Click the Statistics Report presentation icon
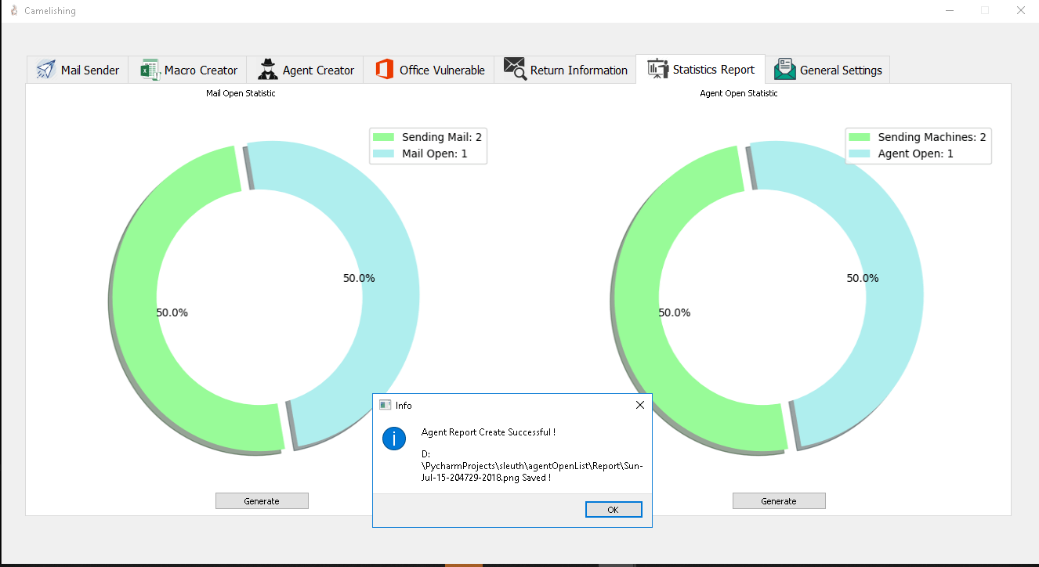 (657, 69)
